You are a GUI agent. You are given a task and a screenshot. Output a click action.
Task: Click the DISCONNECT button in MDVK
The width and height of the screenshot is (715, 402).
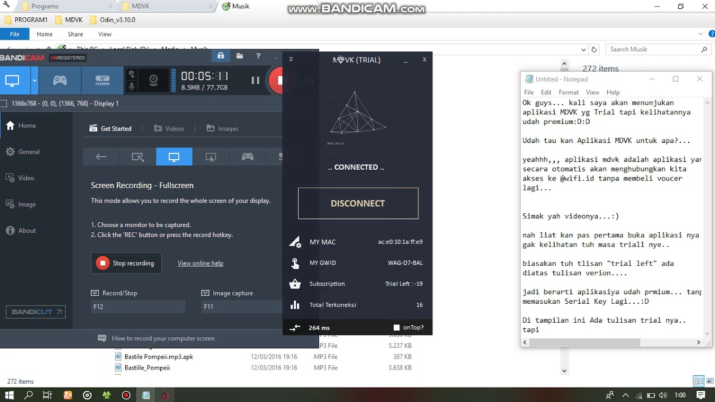pos(358,203)
